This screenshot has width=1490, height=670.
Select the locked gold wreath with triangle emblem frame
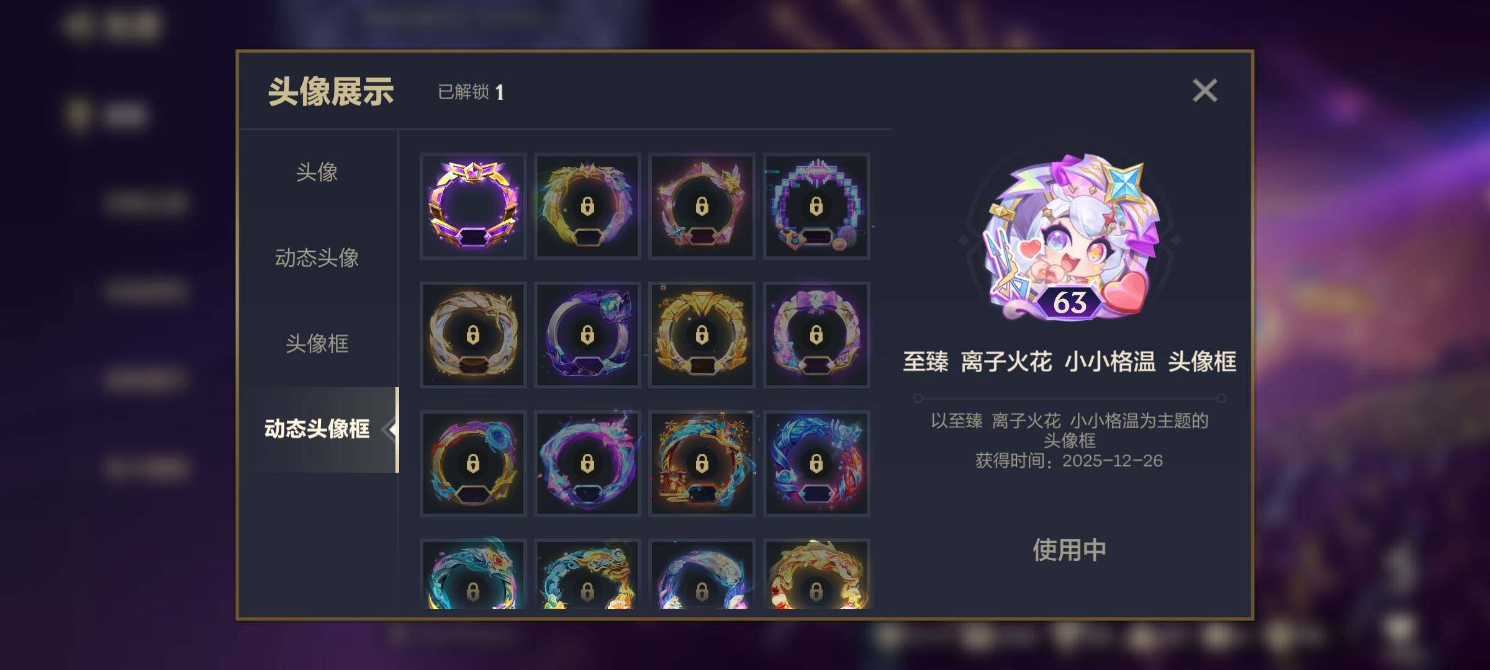[702, 335]
